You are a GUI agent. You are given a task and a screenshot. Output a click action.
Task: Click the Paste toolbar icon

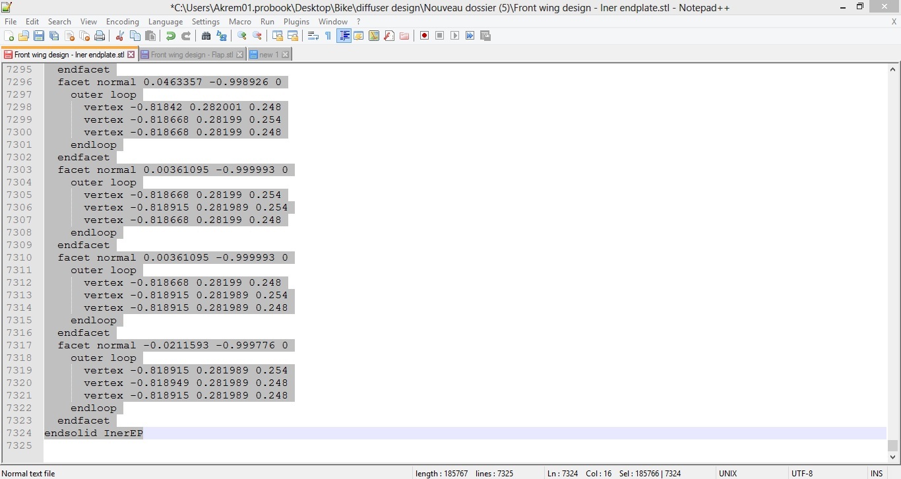pos(150,36)
